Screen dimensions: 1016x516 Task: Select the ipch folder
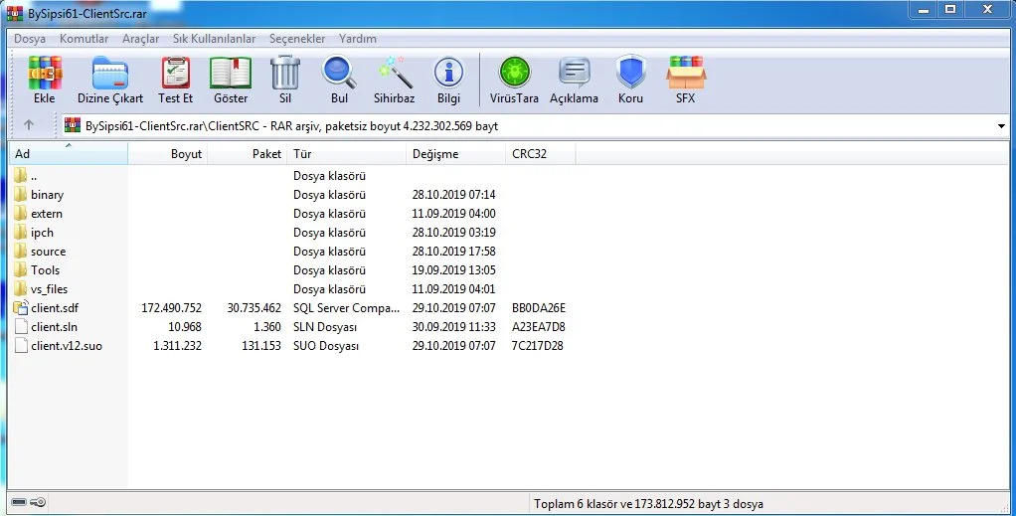click(42, 232)
